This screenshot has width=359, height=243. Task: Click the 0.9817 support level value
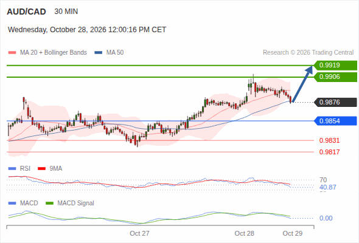329,152
